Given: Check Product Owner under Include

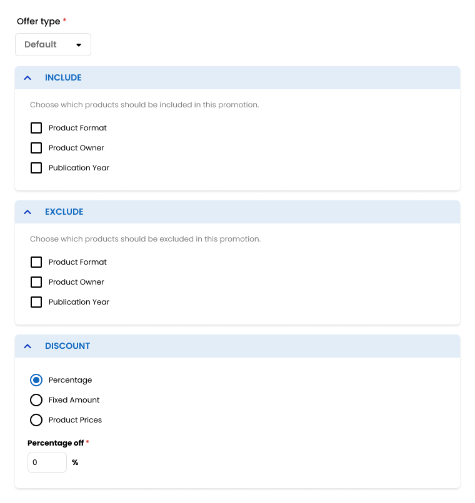Looking at the screenshot, I should tap(36, 148).
